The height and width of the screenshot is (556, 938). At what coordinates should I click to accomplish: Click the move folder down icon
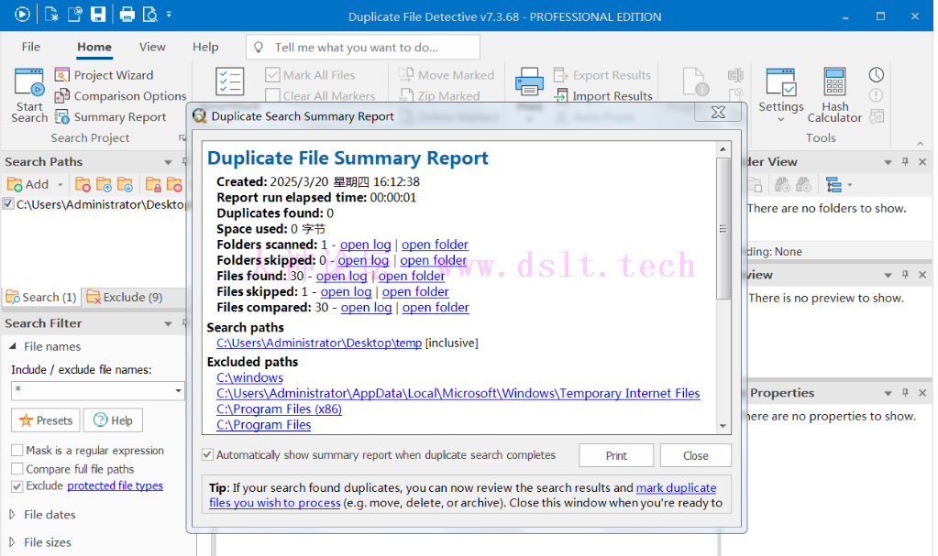tap(125, 185)
